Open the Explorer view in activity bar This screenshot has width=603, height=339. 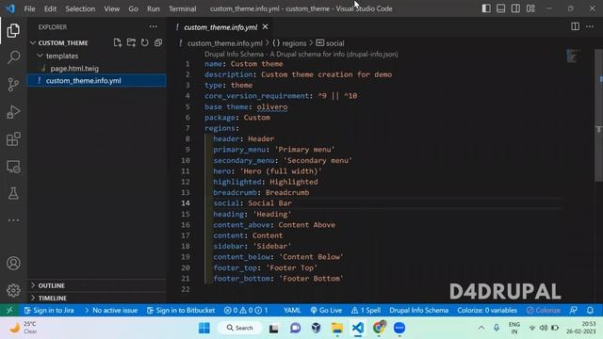13,30
